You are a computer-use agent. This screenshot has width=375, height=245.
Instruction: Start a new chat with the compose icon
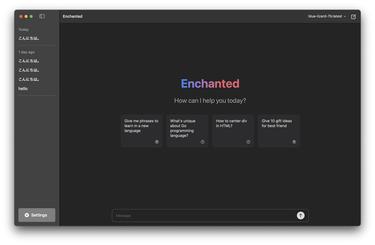[x=353, y=17]
